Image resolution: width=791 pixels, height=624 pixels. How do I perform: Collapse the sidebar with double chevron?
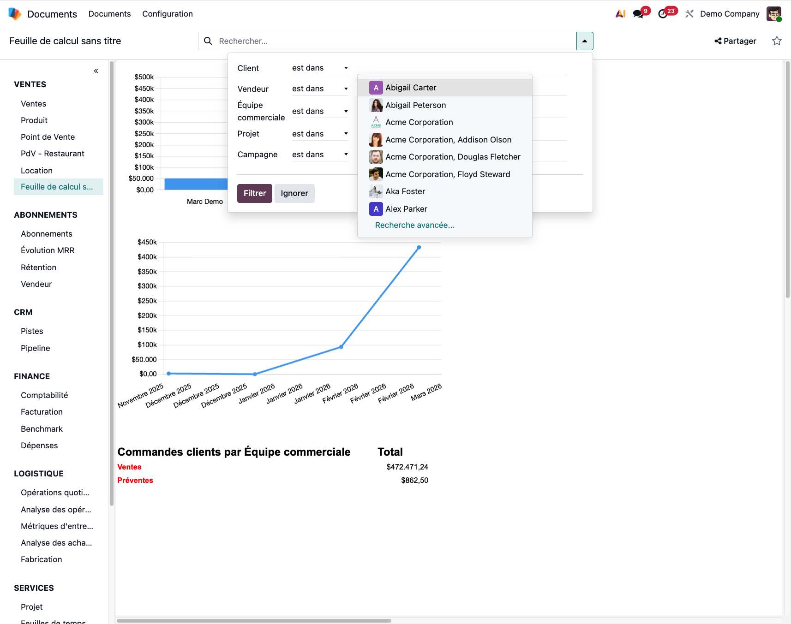click(x=96, y=71)
